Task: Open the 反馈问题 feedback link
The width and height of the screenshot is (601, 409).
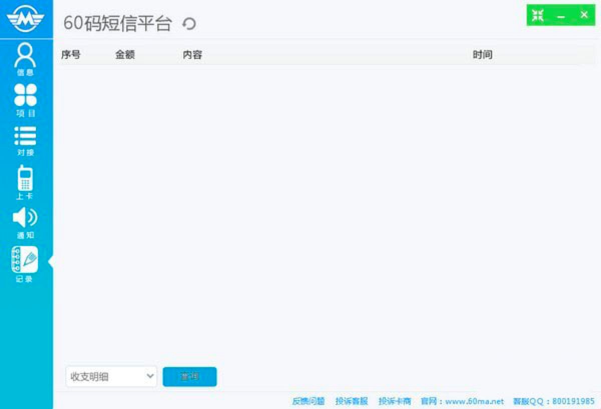Action: click(309, 401)
